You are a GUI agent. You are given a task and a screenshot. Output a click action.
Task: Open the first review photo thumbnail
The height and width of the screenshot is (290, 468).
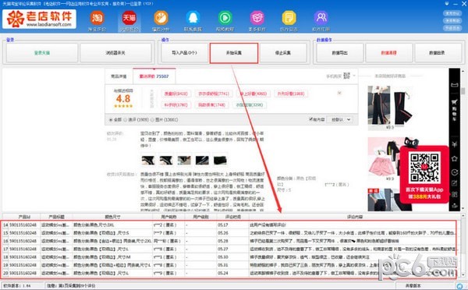148,161
